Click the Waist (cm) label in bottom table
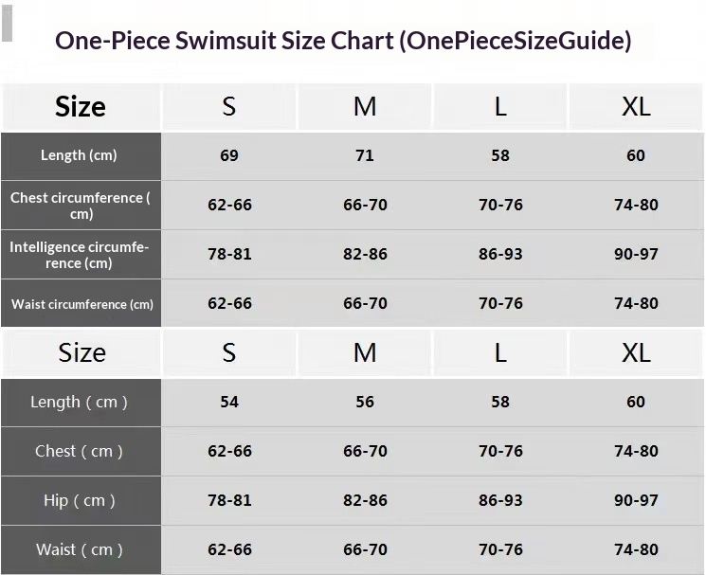706x575 pixels. (x=80, y=549)
